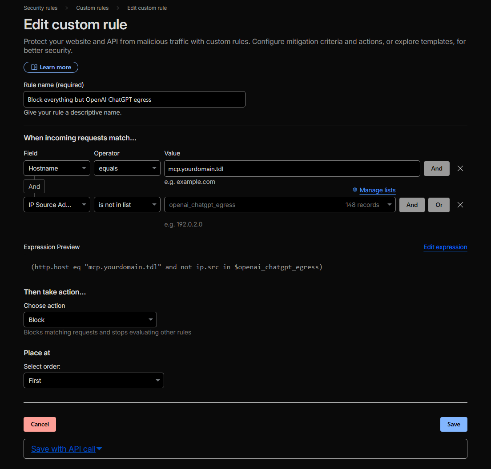This screenshot has width=491, height=469.
Task: Expand the Save with API call section
Action: (x=67, y=449)
